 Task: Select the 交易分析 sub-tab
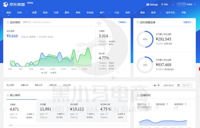click(x=53, y=85)
